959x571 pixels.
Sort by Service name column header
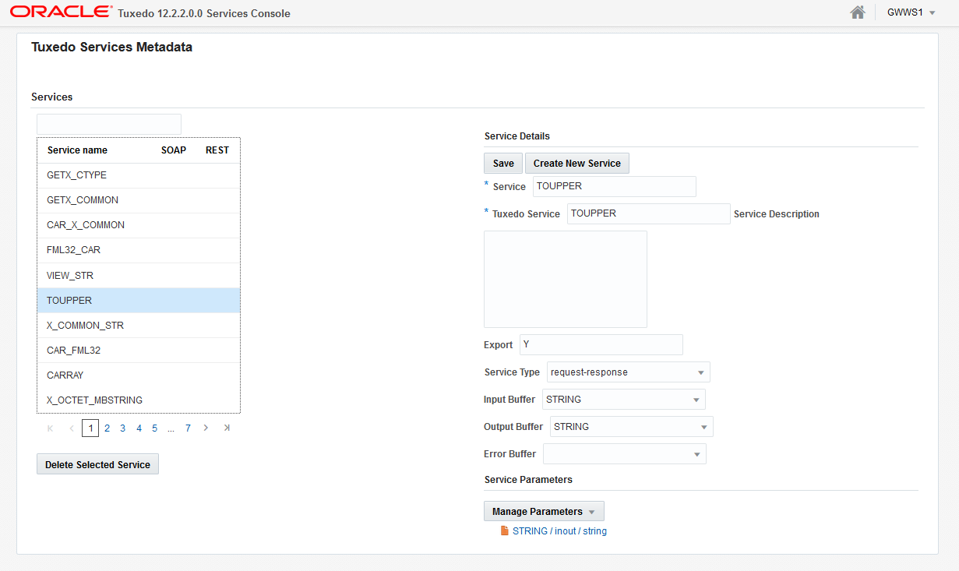point(77,150)
